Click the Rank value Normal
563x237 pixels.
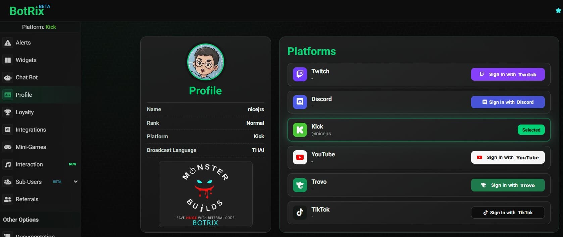tap(255, 123)
